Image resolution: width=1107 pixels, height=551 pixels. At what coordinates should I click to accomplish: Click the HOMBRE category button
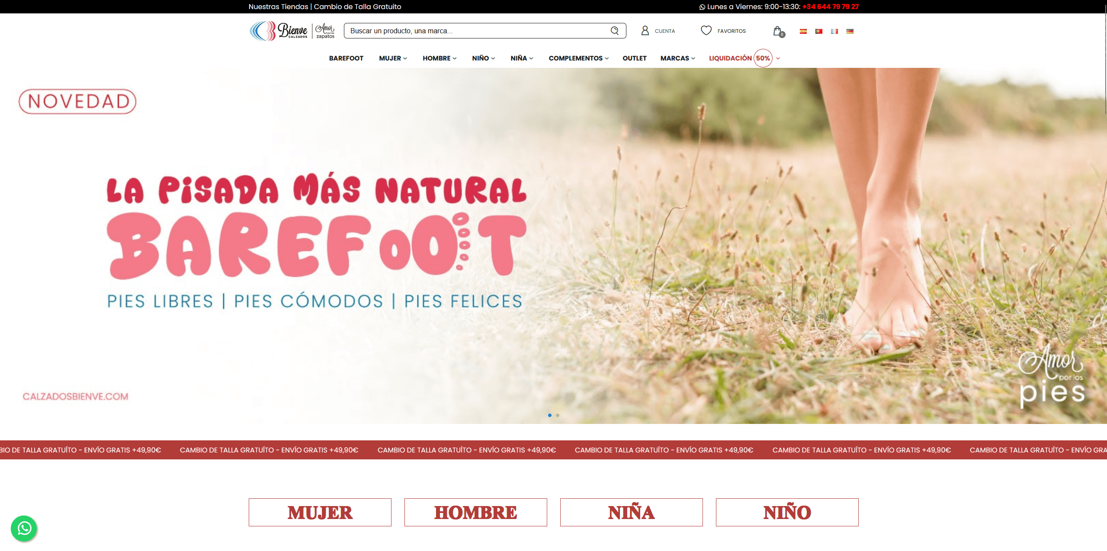coord(475,513)
